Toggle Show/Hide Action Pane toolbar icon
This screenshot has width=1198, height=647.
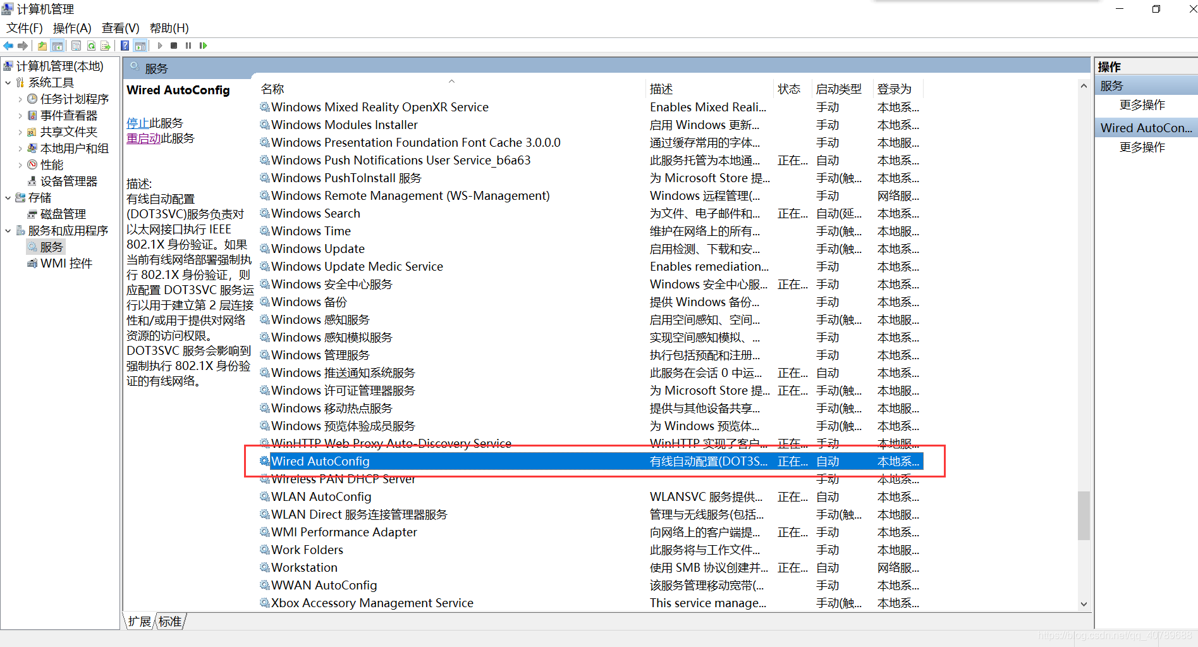tap(140, 46)
